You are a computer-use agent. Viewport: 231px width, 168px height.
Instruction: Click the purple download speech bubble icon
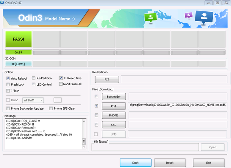tap(188, 16)
